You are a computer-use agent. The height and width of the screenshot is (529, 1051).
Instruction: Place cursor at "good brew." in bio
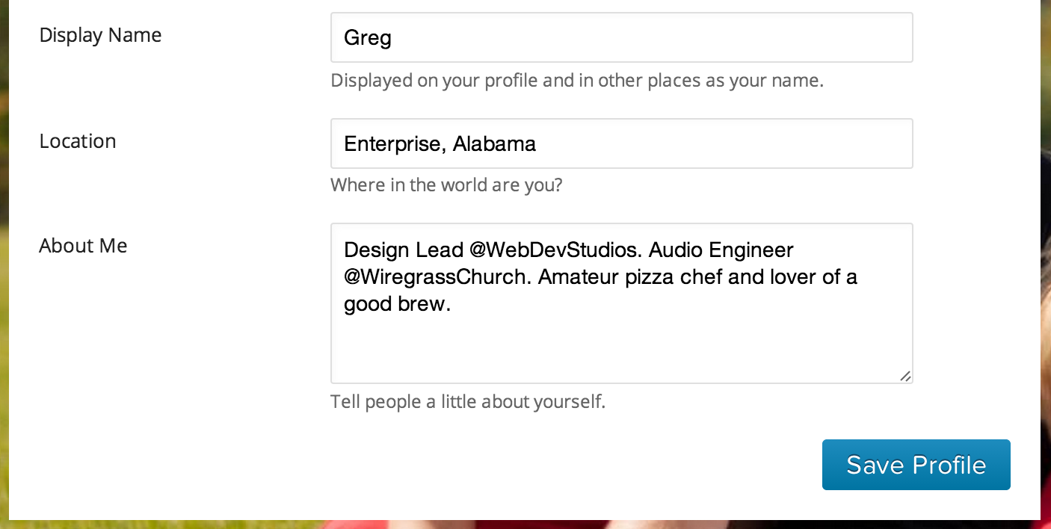(397, 304)
